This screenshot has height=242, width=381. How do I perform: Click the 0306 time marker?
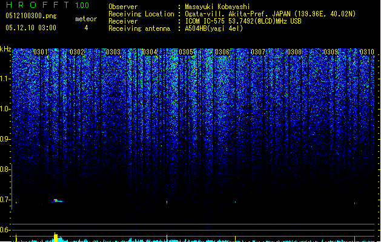(222, 52)
